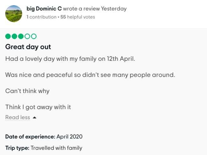Click the 'Think I got away with it' line

click(38, 107)
